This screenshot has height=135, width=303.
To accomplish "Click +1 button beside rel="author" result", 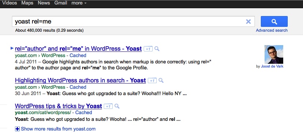I will 148,49.
